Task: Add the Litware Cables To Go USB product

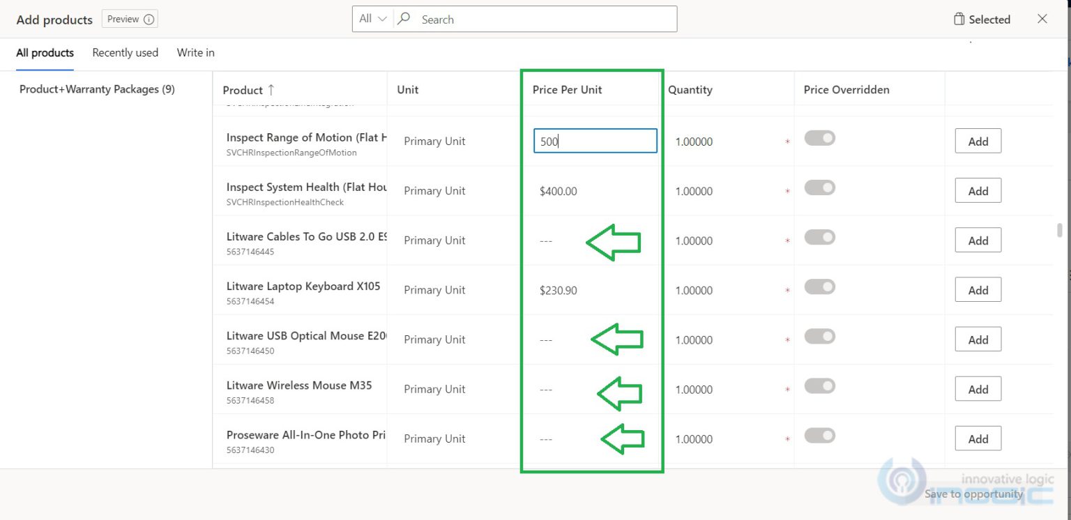Action: tap(978, 240)
